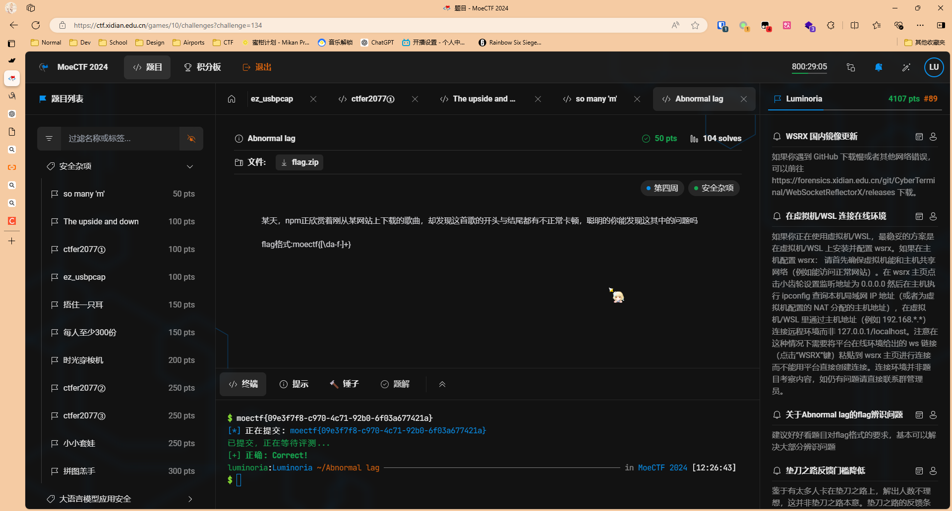952x511 pixels.
Task: Switch to the 提示 tab
Action: 294,384
